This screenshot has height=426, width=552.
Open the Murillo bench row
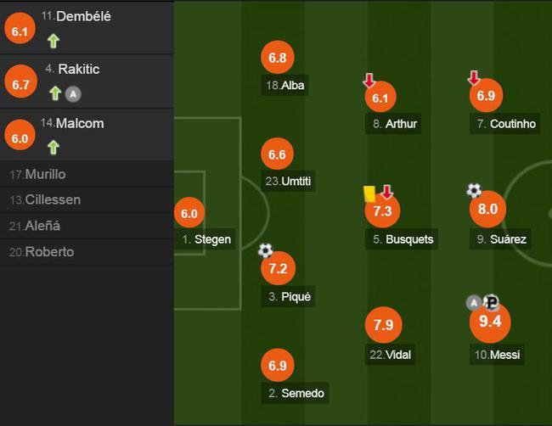point(87,174)
